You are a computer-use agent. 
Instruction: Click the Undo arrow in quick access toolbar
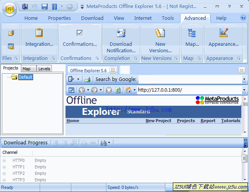point(34,7)
